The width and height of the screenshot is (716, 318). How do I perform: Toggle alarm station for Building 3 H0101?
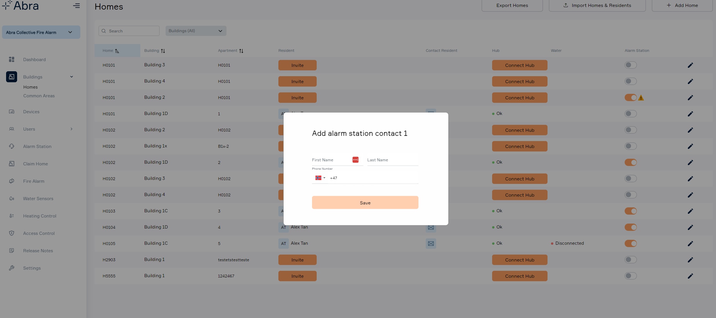pyautogui.click(x=630, y=65)
